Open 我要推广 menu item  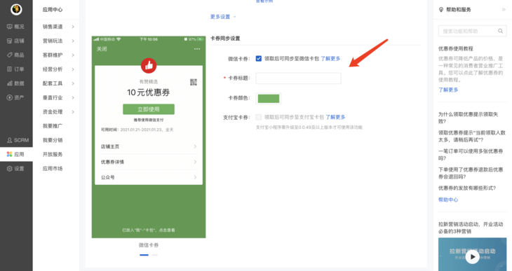(53, 126)
